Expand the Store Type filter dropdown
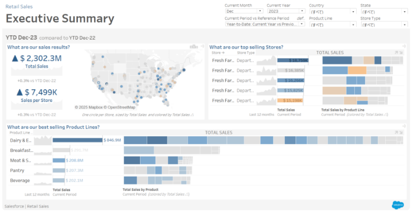The image size is (412, 213). click(x=384, y=25)
